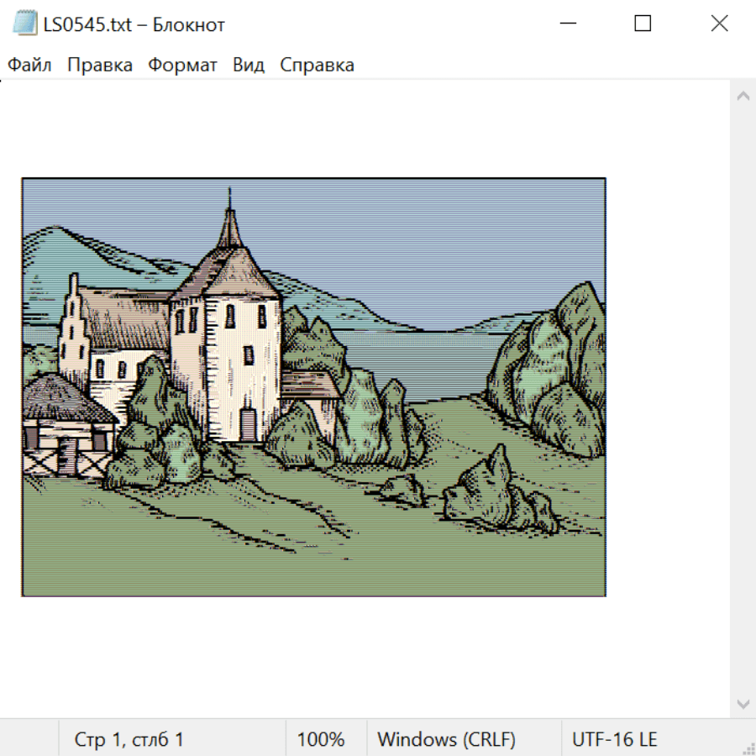Minimize the Блокнот window
Viewport: 756px width, 756px height.
(567, 24)
